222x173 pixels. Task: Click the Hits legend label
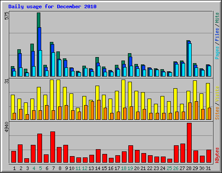[217, 18]
